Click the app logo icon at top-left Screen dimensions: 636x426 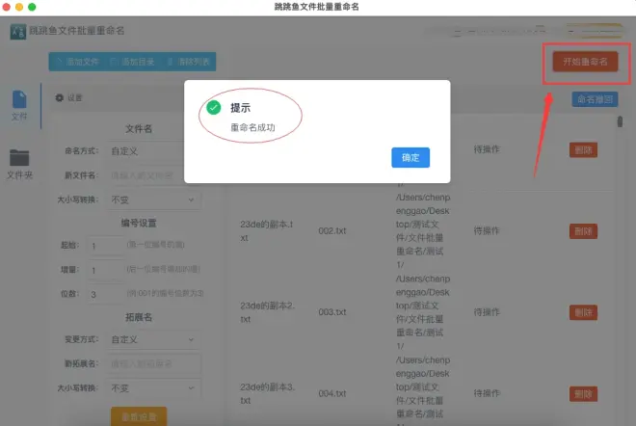[18, 31]
